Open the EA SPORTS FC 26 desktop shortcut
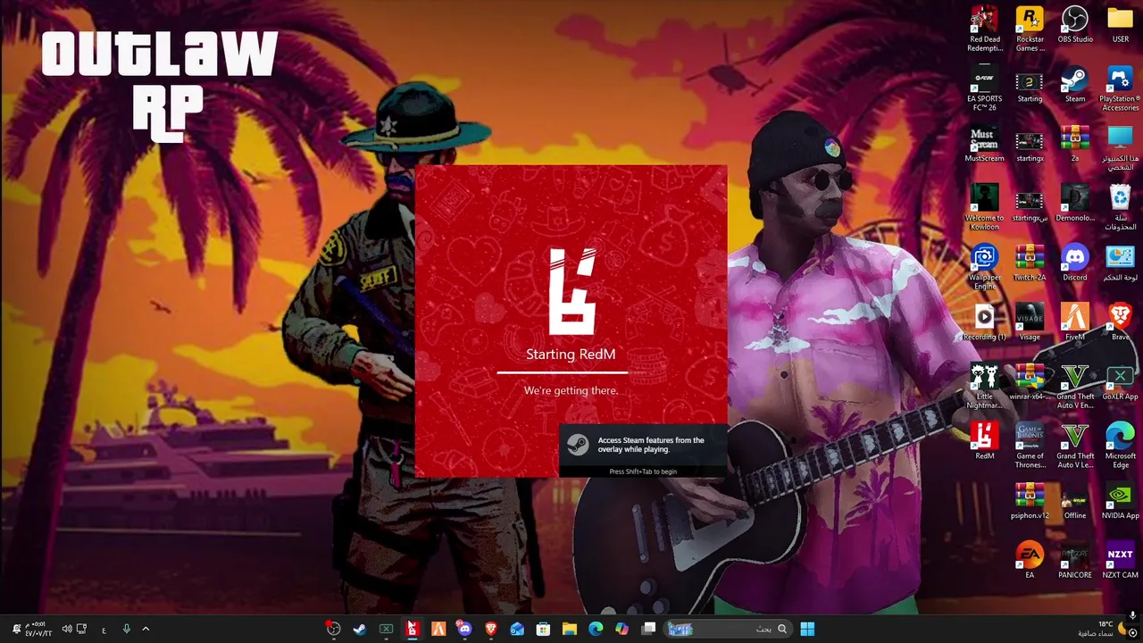 pyautogui.click(x=985, y=88)
